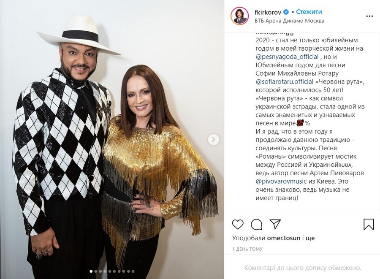
Task: Jump to the last carousel dot
Action: (133, 271)
